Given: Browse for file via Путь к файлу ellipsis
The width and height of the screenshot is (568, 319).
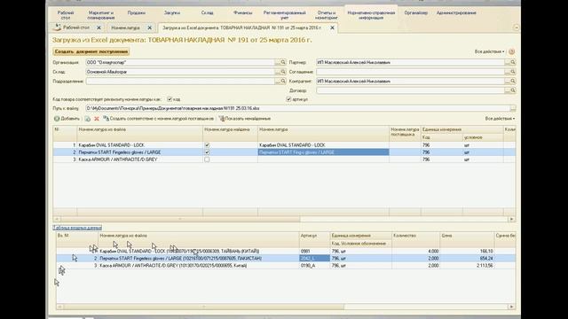Looking at the screenshot, I should (x=513, y=108).
